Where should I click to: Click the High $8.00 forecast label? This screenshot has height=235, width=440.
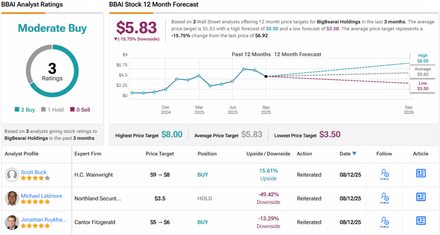coord(423,58)
